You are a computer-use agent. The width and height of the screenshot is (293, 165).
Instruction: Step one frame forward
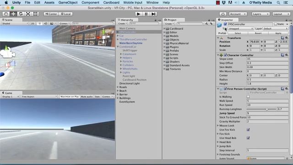(153, 14)
